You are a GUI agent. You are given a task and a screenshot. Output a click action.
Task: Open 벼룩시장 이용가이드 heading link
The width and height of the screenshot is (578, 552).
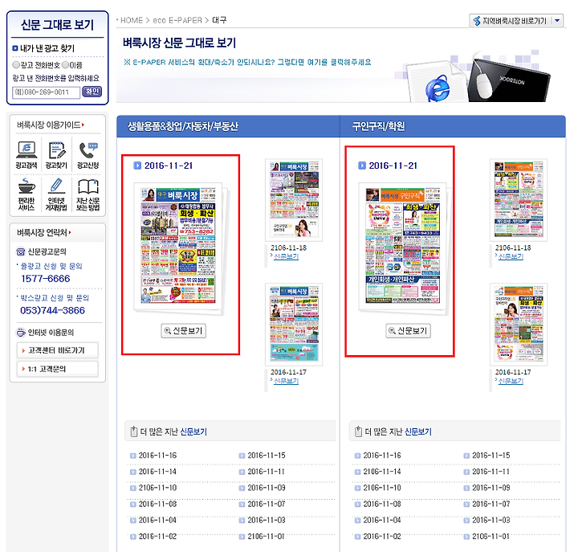click(51, 125)
